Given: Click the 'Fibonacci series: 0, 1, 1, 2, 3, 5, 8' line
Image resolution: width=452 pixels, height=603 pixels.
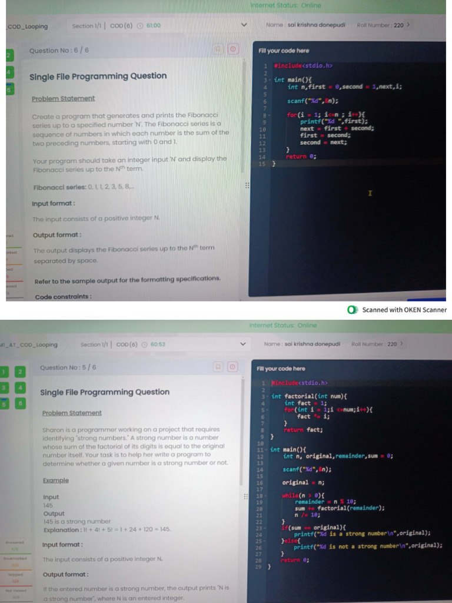Looking at the screenshot, I should pos(84,187).
